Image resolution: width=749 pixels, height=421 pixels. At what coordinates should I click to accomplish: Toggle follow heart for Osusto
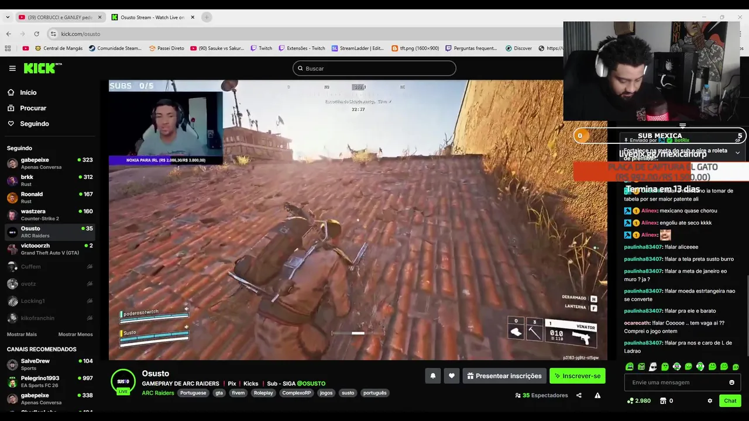tap(451, 376)
